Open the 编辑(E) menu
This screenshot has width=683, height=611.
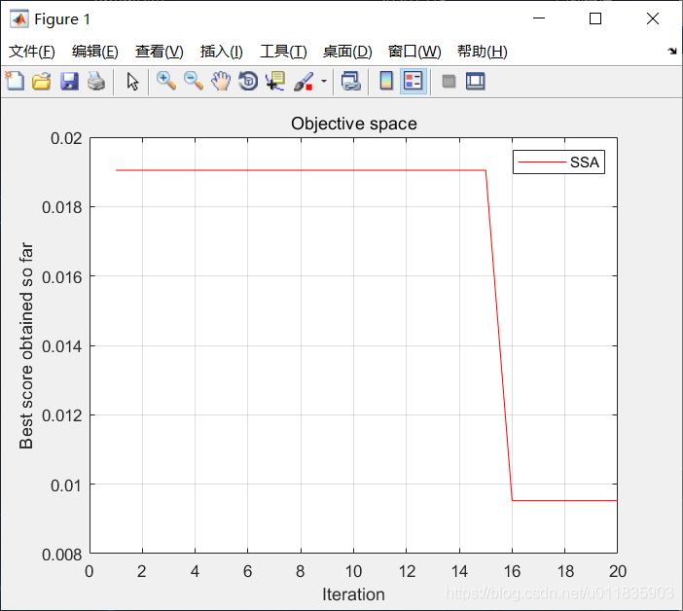point(95,52)
